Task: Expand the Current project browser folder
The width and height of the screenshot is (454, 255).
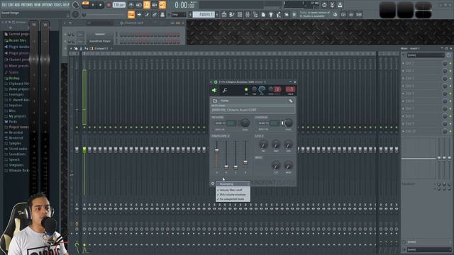Action: point(17,34)
